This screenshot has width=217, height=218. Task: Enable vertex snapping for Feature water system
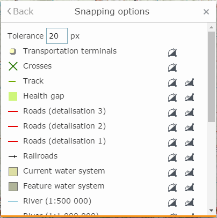click(x=172, y=187)
